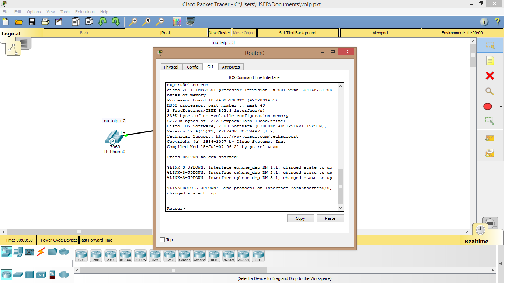Zoom out with the minus magnifier
505x284 pixels.
point(159,22)
